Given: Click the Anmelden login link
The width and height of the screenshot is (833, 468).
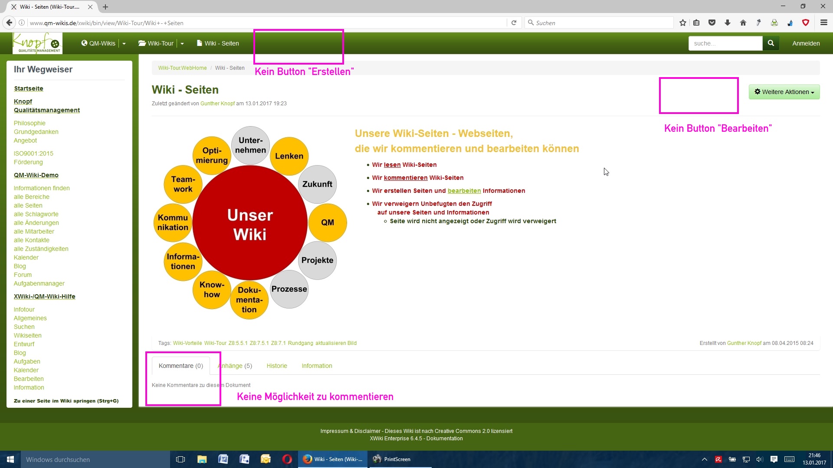Looking at the screenshot, I should coord(806,43).
